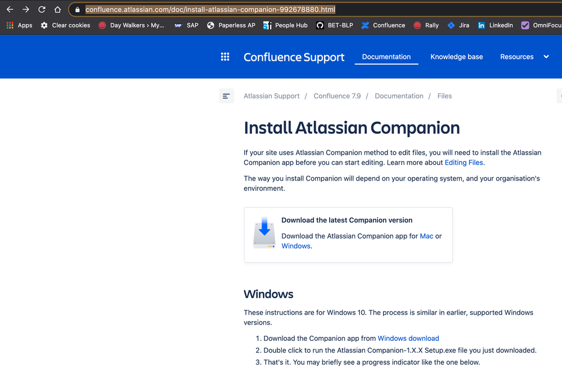Go to Documentation breadcrumb
Screen dimensions: 562x383
pos(399,96)
